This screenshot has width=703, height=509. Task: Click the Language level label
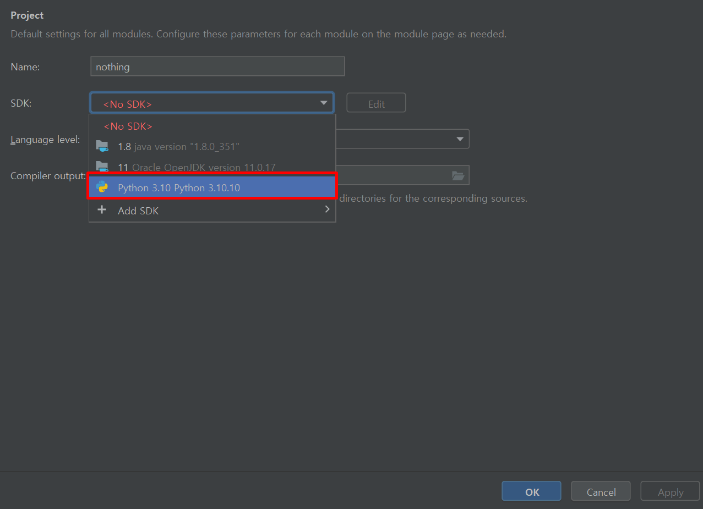(45, 140)
